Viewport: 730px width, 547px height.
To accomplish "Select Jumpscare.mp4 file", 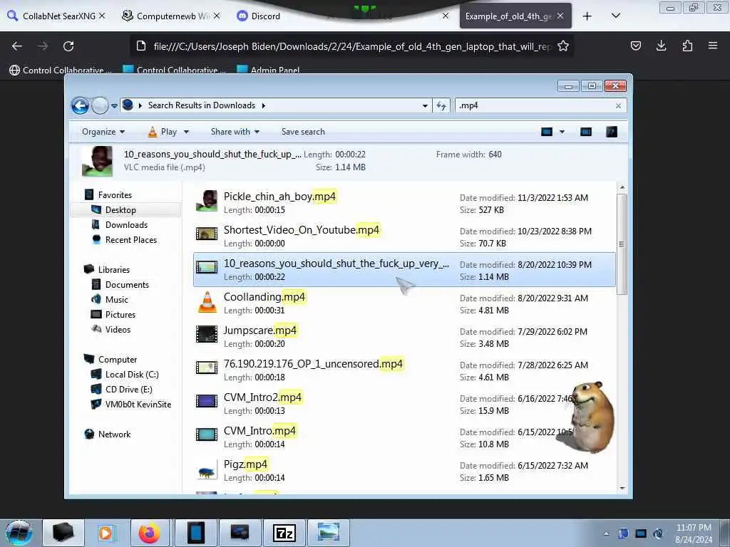I will [x=404, y=337].
